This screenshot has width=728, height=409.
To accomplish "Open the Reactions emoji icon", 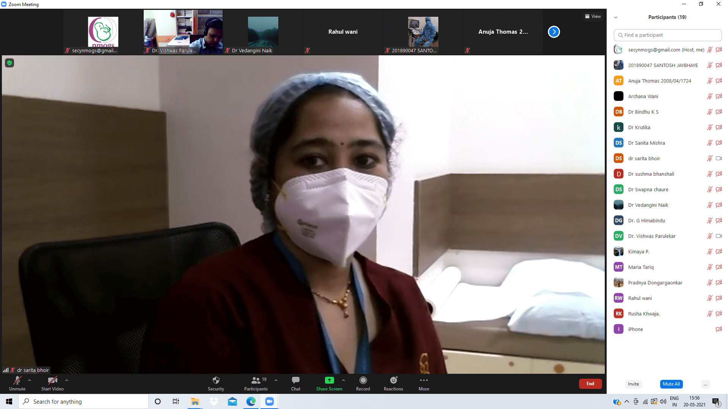I will (393, 381).
